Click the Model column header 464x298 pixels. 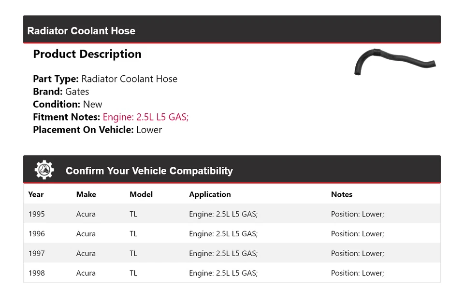pos(141,194)
